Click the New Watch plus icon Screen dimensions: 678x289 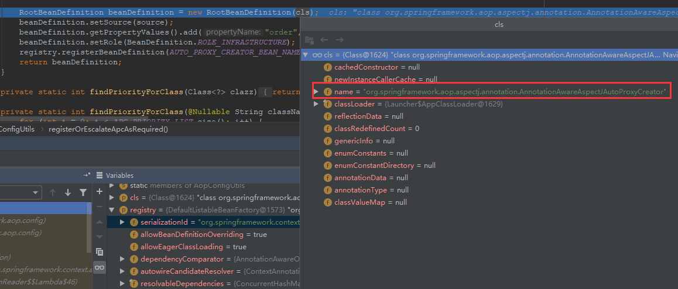pyautogui.click(x=100, y=192)
